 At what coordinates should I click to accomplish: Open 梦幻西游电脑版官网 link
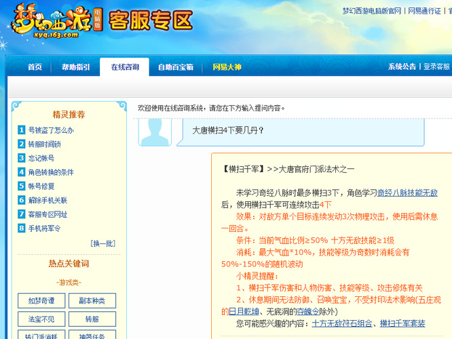click(x=371, y=11)
